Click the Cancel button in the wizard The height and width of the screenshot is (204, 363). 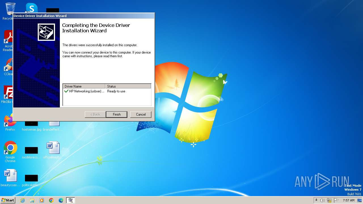(141, 114)
